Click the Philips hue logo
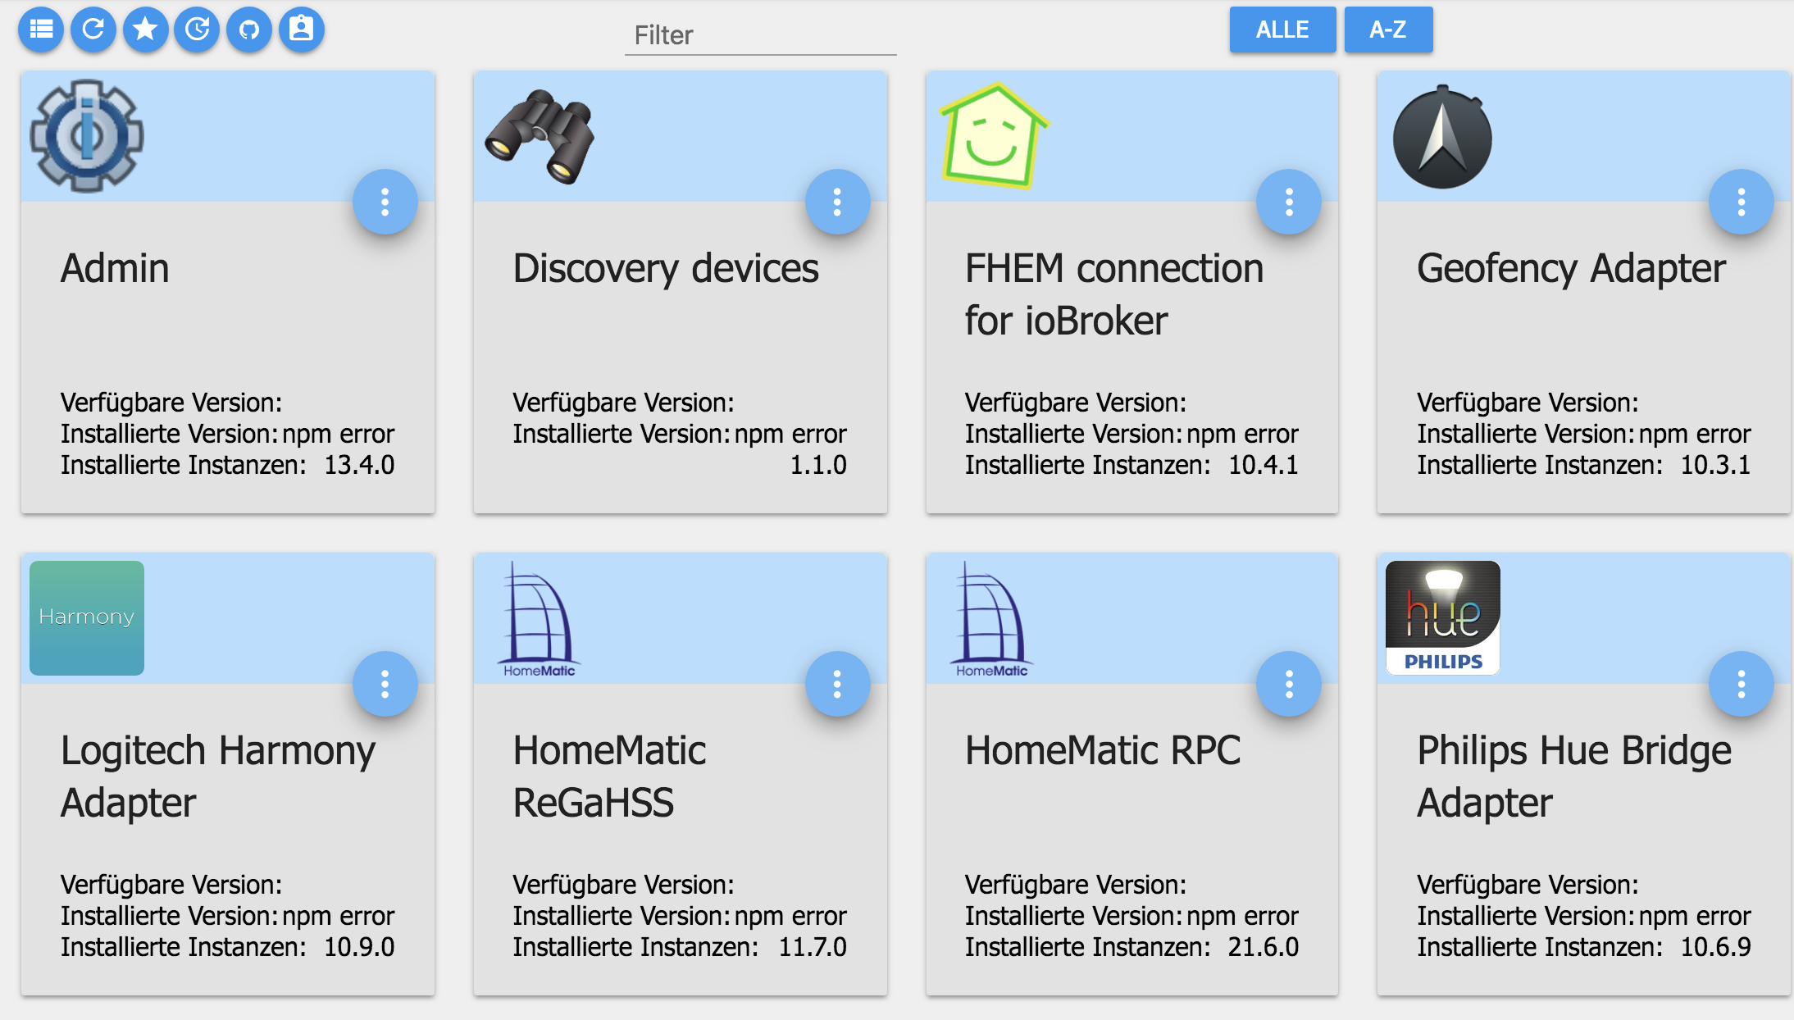Screen dimensions: 1794x1020 1443,617
